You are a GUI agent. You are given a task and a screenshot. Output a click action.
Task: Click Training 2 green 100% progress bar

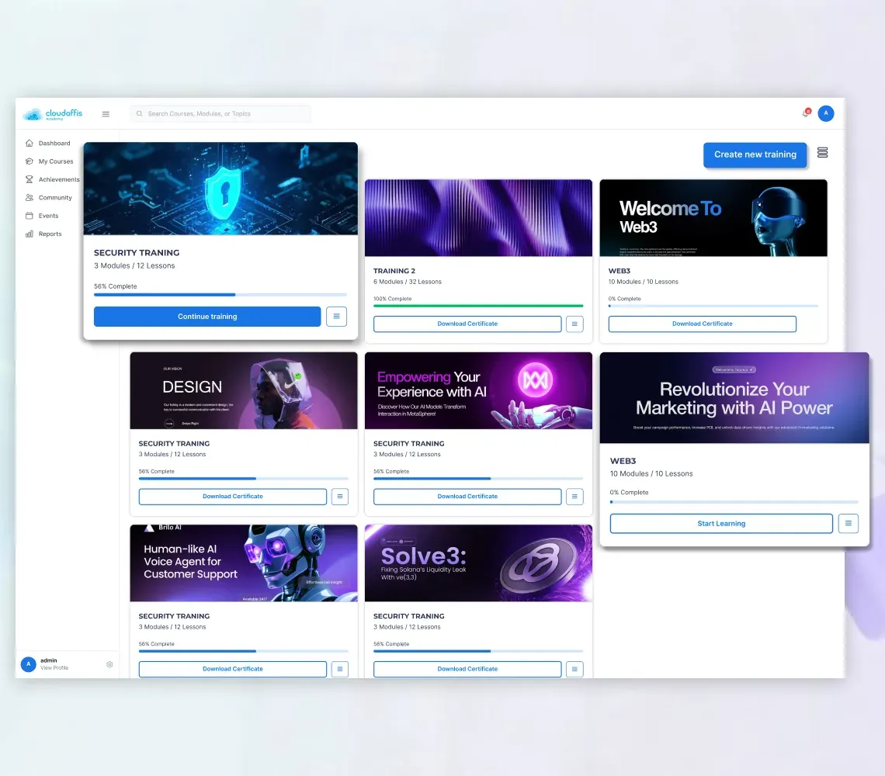478,306
